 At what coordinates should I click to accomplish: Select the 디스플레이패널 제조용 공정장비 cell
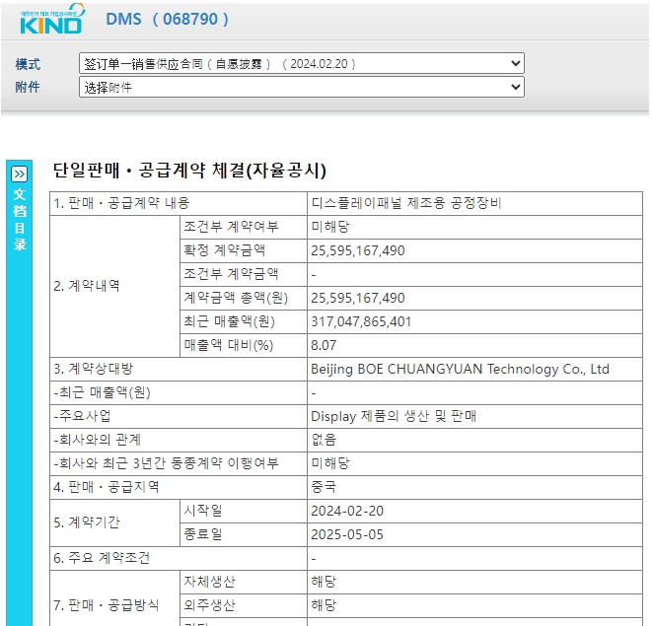point(406,203)
